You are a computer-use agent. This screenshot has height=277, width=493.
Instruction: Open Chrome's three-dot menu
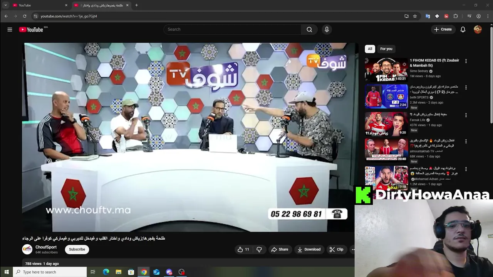point(487,16)
